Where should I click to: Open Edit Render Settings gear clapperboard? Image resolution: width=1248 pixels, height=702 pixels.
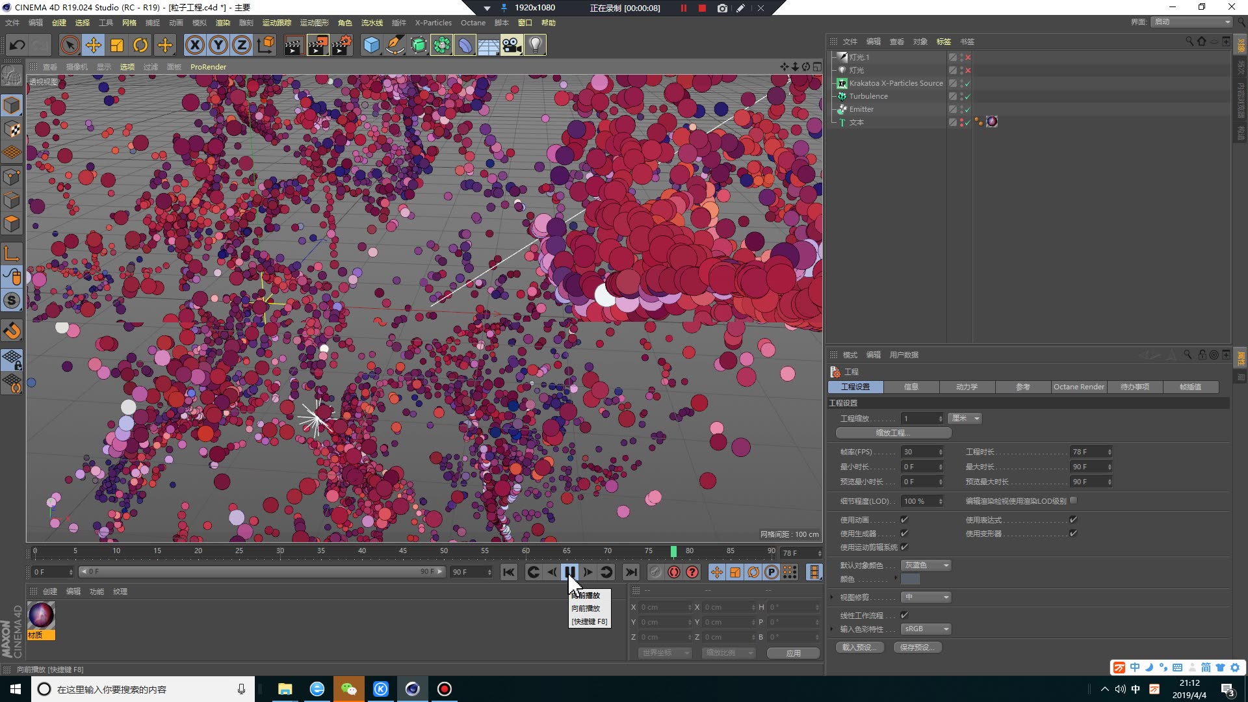342,45
